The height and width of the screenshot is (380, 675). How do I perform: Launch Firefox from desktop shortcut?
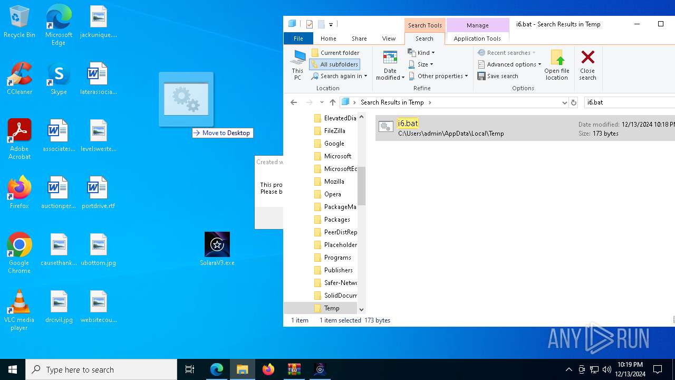coord(20,193)
